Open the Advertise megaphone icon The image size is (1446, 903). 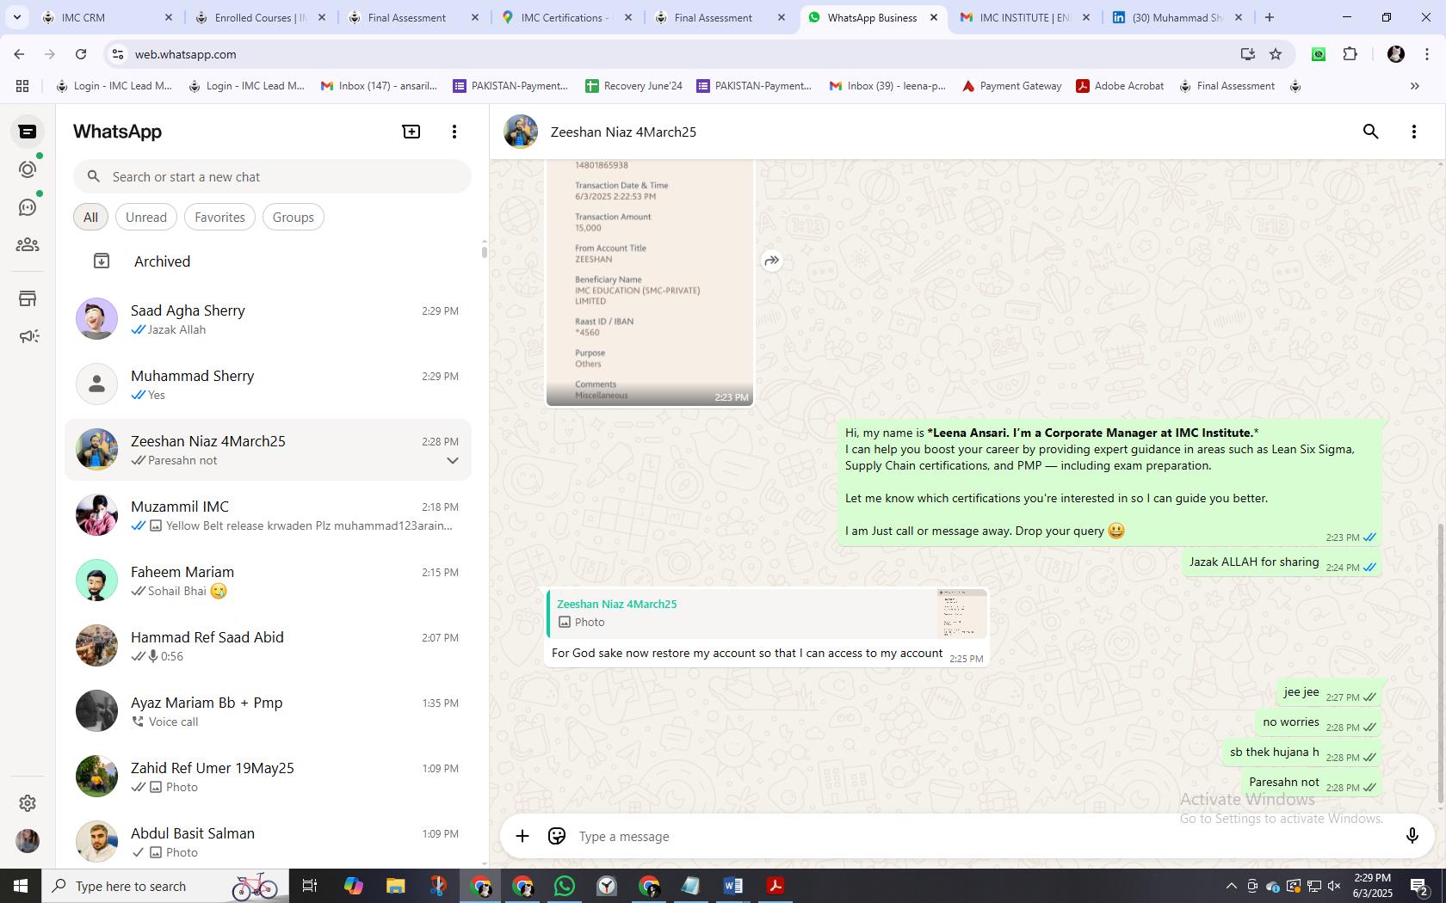coord(28,336)
